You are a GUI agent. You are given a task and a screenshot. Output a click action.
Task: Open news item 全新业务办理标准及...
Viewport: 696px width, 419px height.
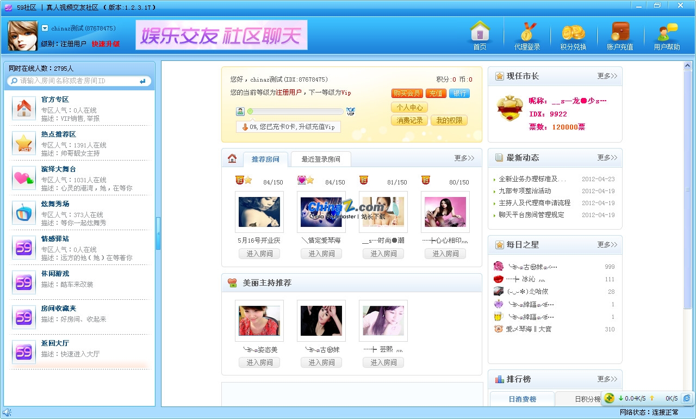(x=532, y=179)
